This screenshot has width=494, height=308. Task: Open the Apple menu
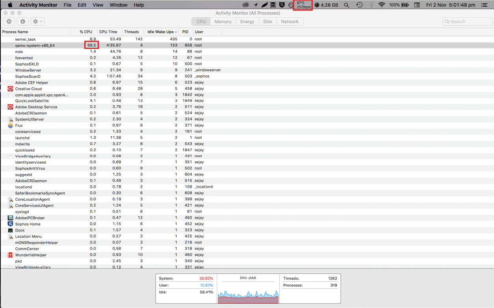pyautogui.click(x=10, y=5)
